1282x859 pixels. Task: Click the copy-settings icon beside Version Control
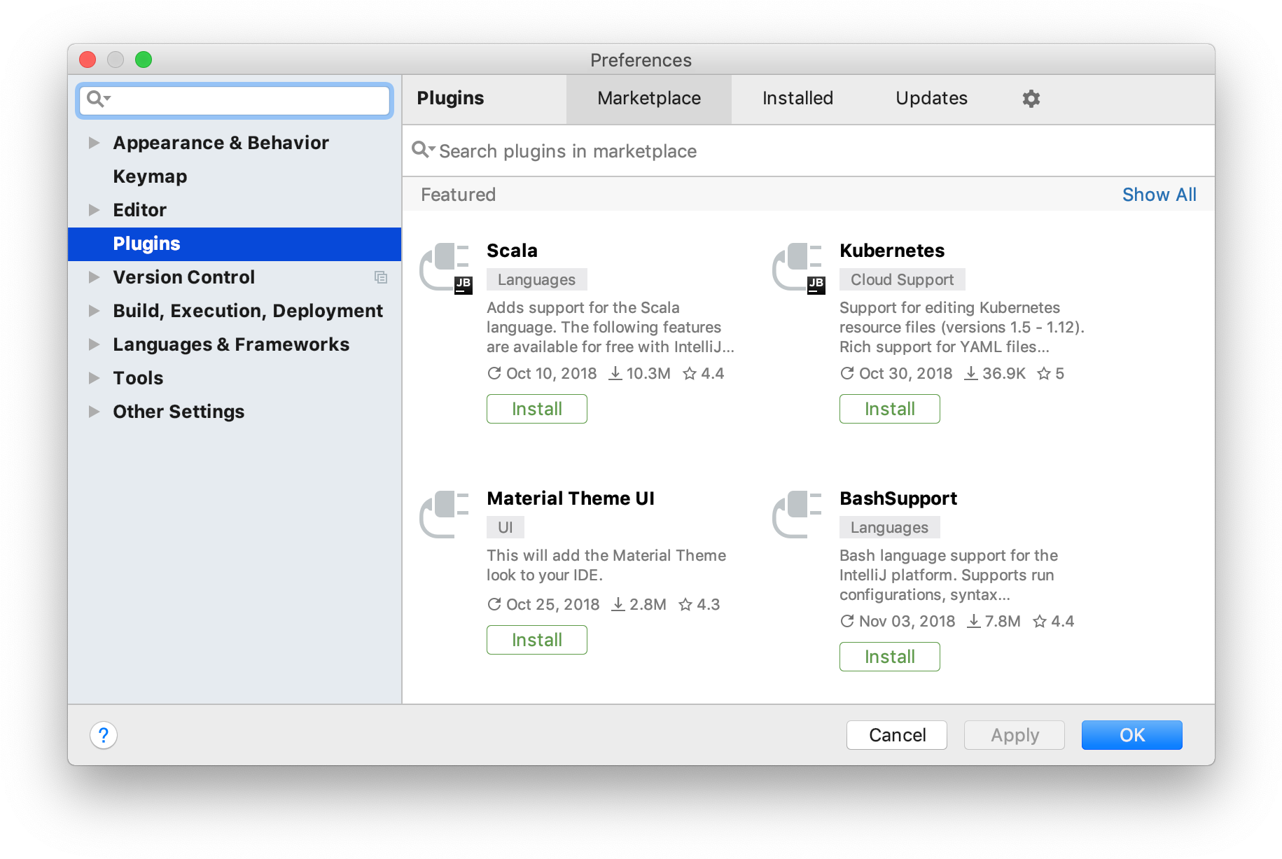tap(382, 277)
